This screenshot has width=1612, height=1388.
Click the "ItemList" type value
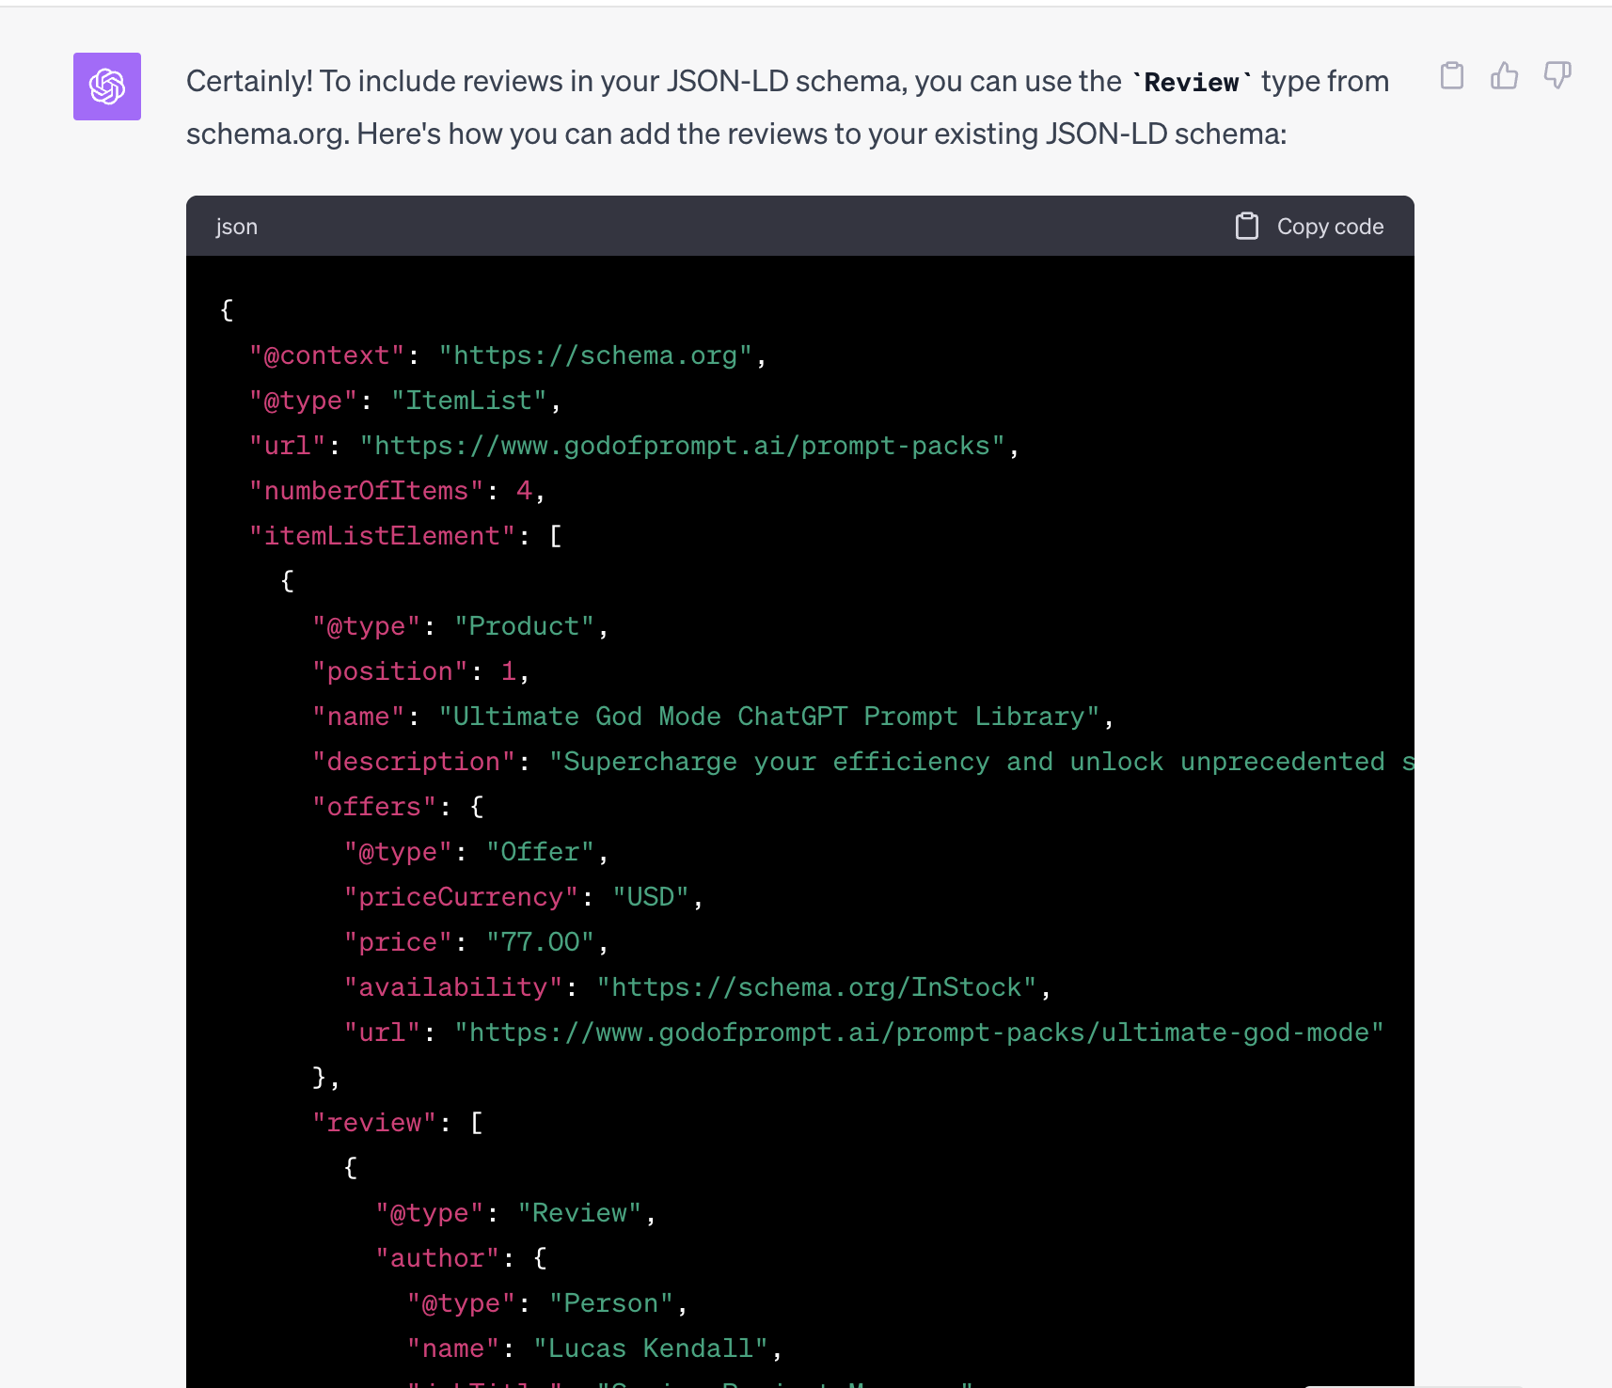coord(469,401)
